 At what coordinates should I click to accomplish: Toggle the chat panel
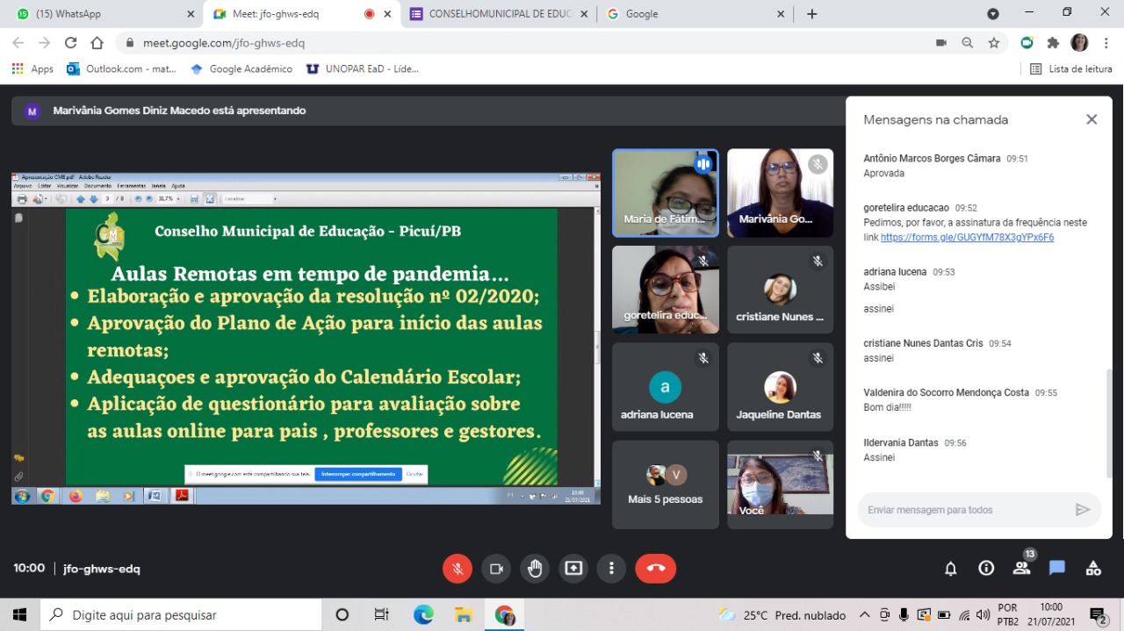pyautogui.click(x=1057, y=569)
